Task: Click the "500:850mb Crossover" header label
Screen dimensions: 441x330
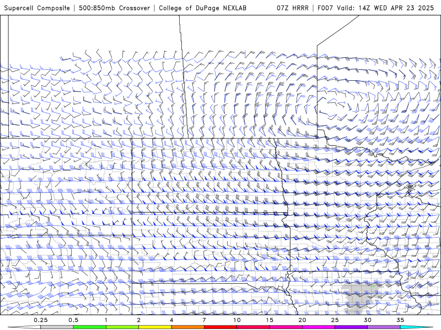Action: coord(115,8)
